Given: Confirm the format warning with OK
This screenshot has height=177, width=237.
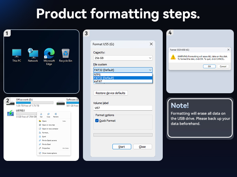Looking at the screenshot, I should (209, 66).
